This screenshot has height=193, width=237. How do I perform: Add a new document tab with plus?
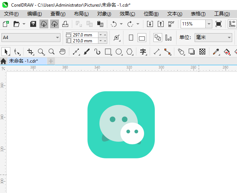coord(51,61)
